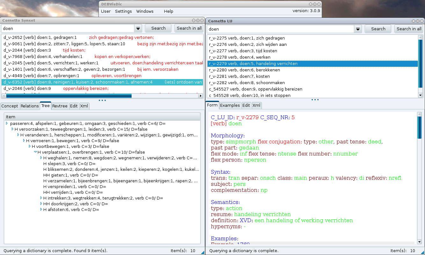The width and height of the screenshot is (425, 255).
Task: Switch to the Relations tab
Action: pos(30,106)
